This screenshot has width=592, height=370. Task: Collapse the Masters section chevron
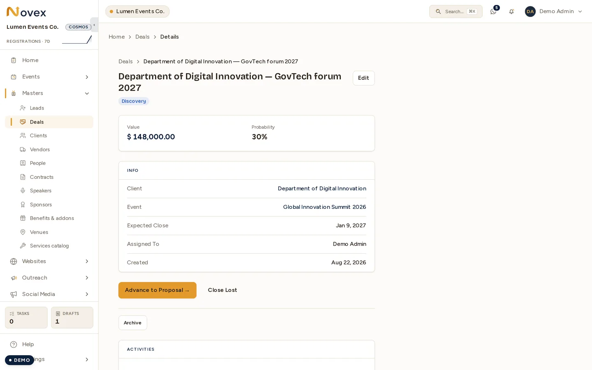pos(87,93)
